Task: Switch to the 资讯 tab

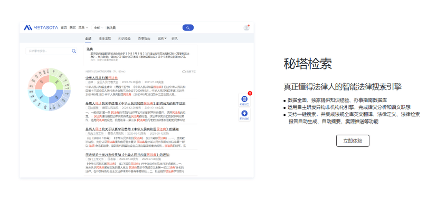Action: pyautogui.click(x=175, y=38)
